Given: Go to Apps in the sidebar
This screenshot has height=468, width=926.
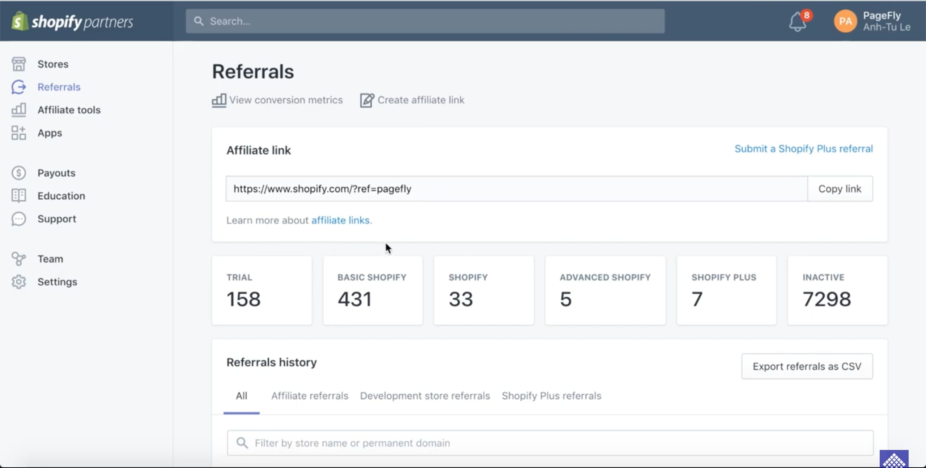Looking at the screenshot, I should click(50, 133).
